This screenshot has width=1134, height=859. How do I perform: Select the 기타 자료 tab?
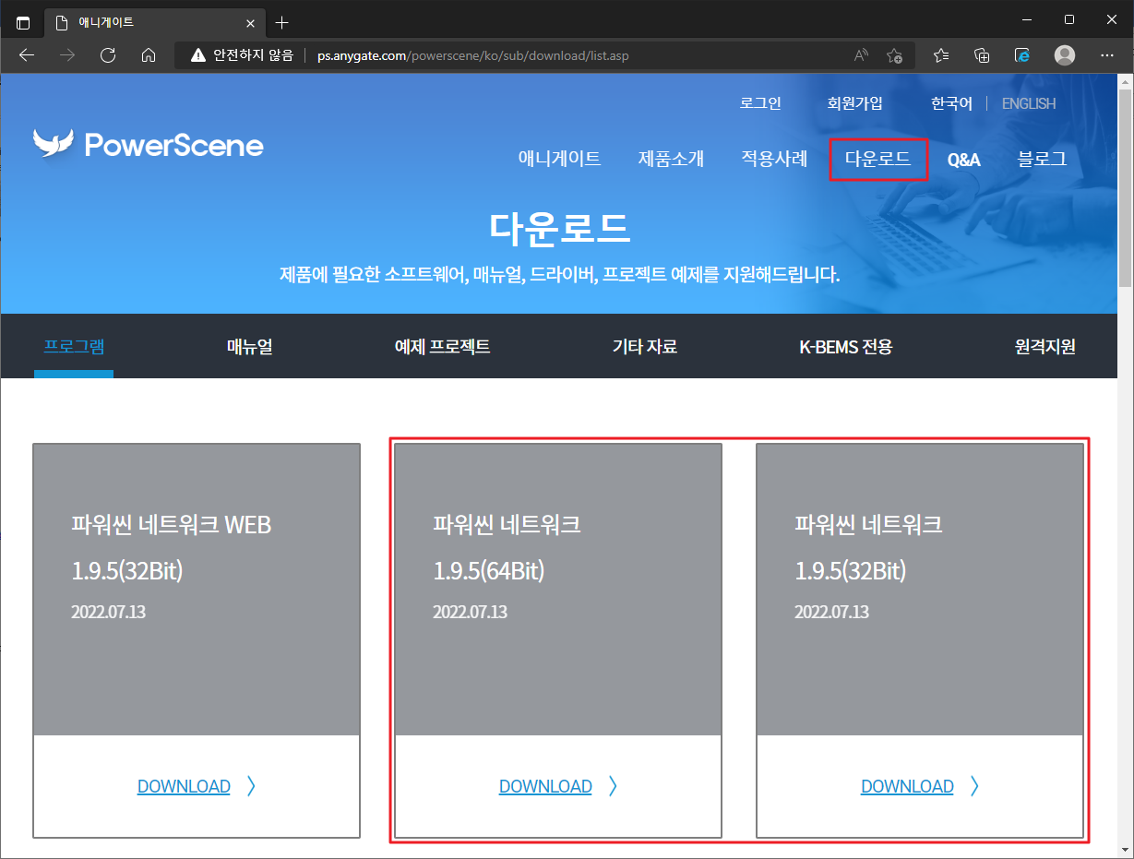(x=645, y=347)
